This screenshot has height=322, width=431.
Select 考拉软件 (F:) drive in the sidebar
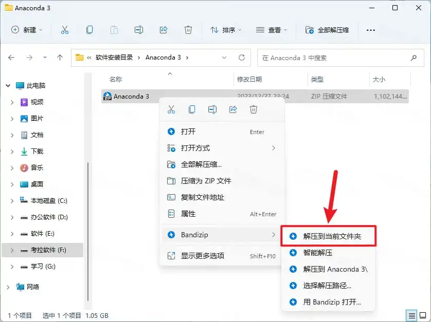[43, 250]
